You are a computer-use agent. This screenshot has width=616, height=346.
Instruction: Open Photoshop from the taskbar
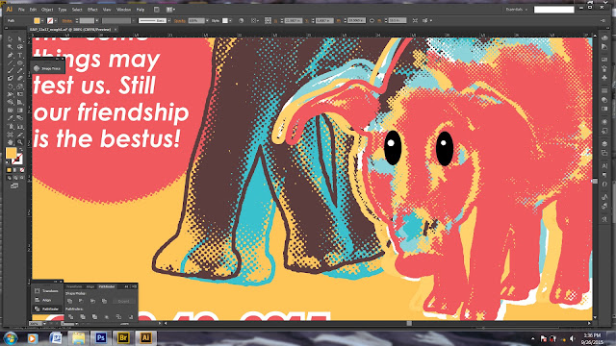(x=100, y=337)
